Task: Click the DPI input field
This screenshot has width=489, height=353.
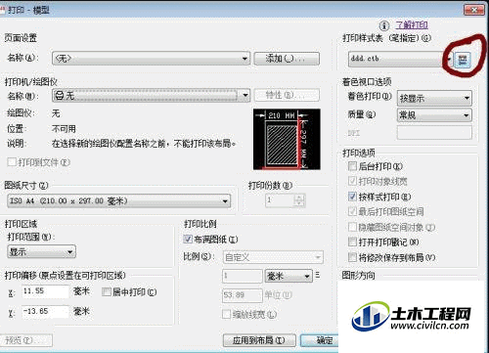Action: pyautogui.click(x=434, y=133)
